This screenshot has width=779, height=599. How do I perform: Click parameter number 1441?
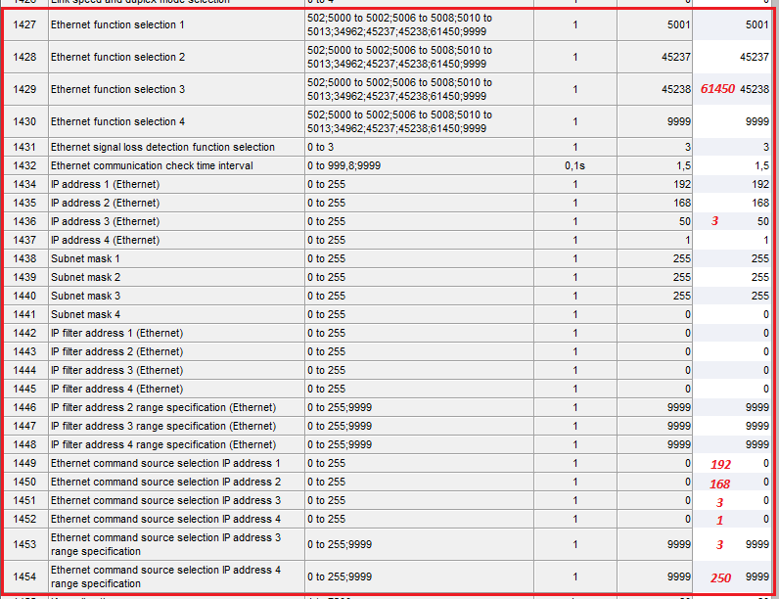(24, 314)
